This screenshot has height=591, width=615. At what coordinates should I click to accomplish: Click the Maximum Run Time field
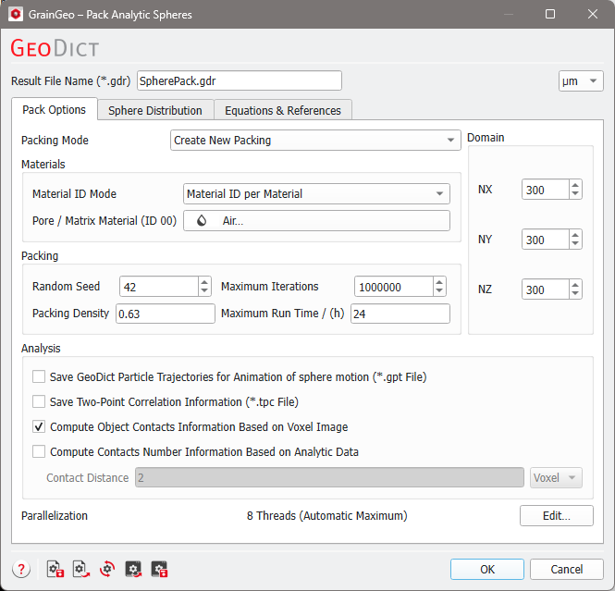pyautogui.click(x=400, y=314)
